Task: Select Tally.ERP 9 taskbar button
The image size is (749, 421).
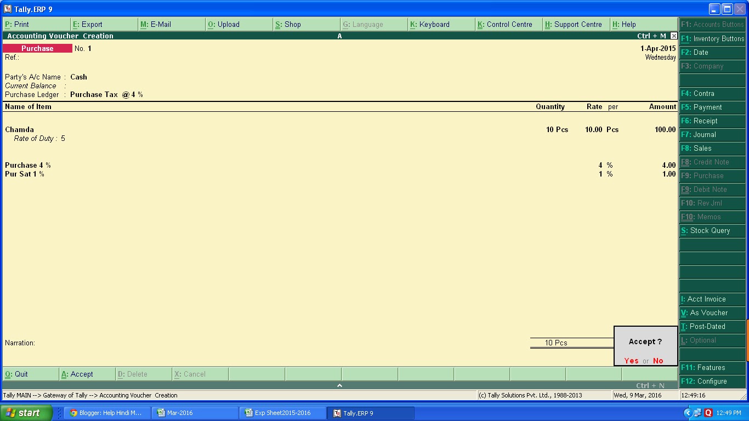Action: [x=371, y=413]
